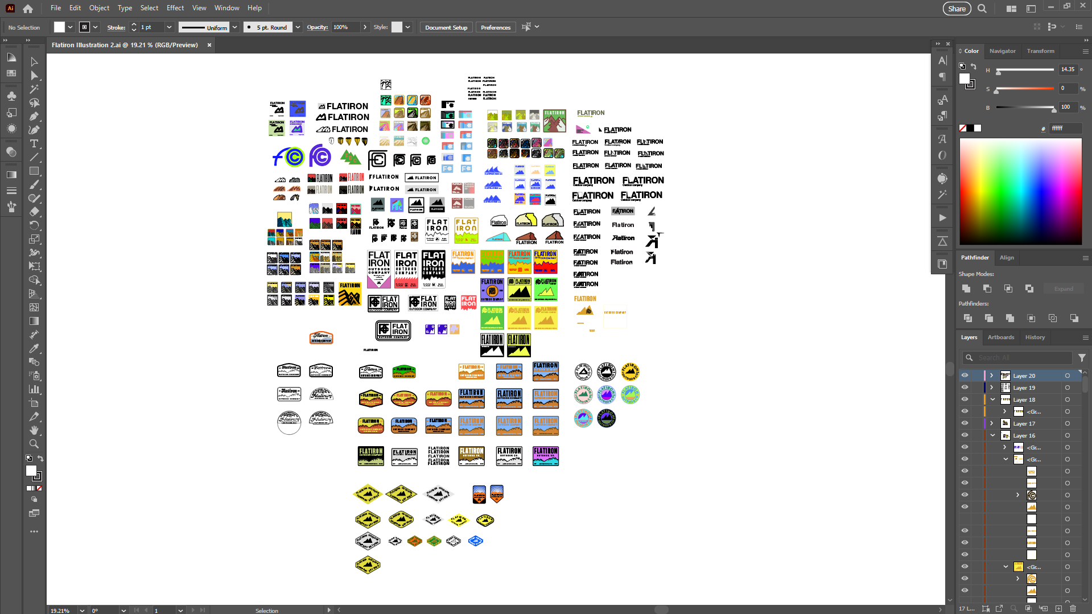Click the Divide pathfinder icon

[x=968, y=318]
